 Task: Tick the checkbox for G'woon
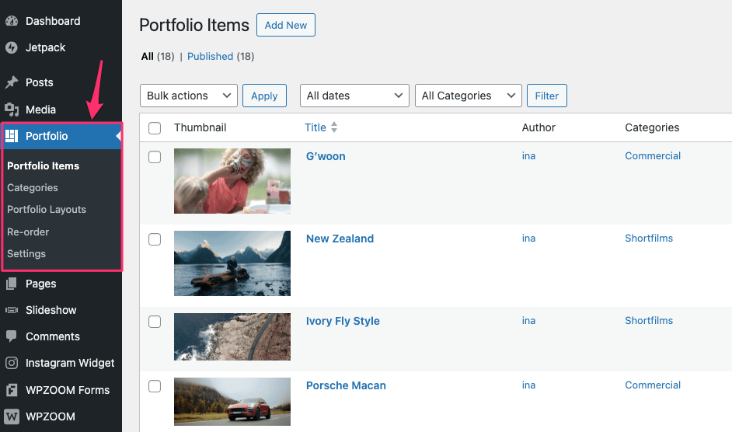[x=155, y=157]
